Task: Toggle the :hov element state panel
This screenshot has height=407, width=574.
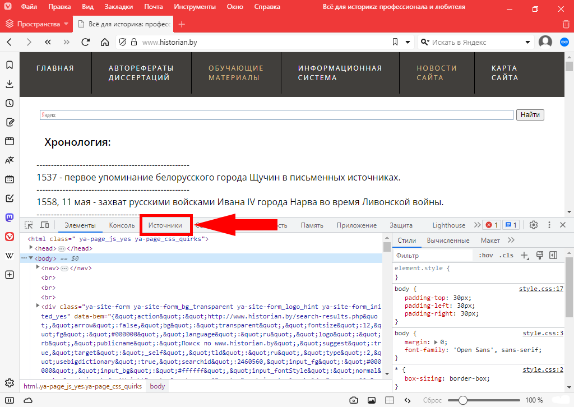Action: click(485, 256)
